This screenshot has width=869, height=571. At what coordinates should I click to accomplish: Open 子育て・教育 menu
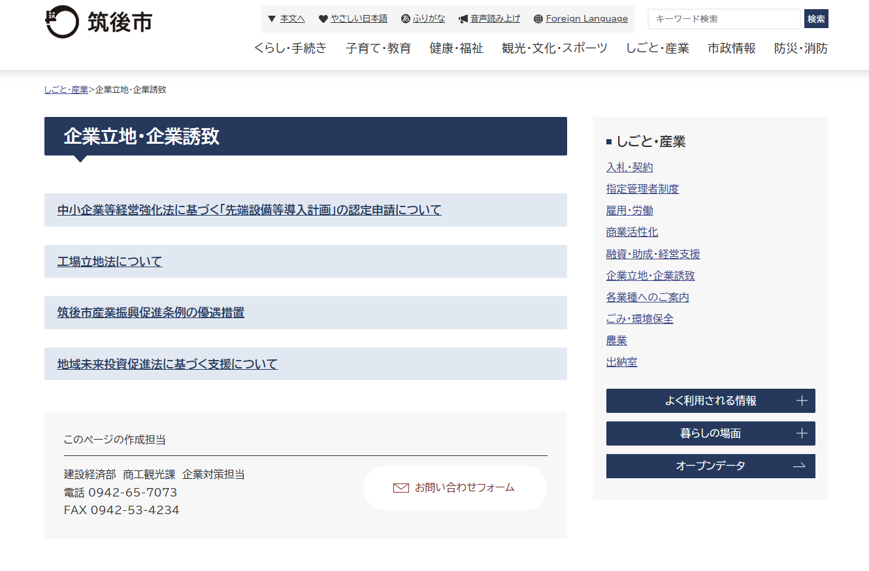pos(378,48)
